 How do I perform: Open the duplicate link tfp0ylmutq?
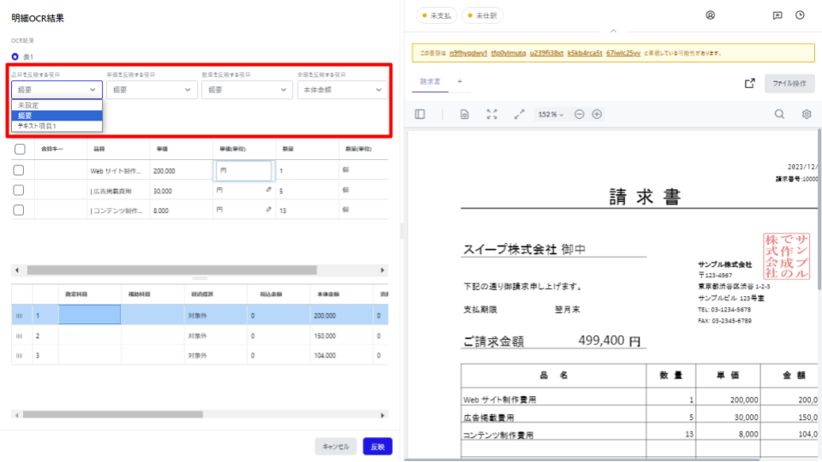coord(508,53)
